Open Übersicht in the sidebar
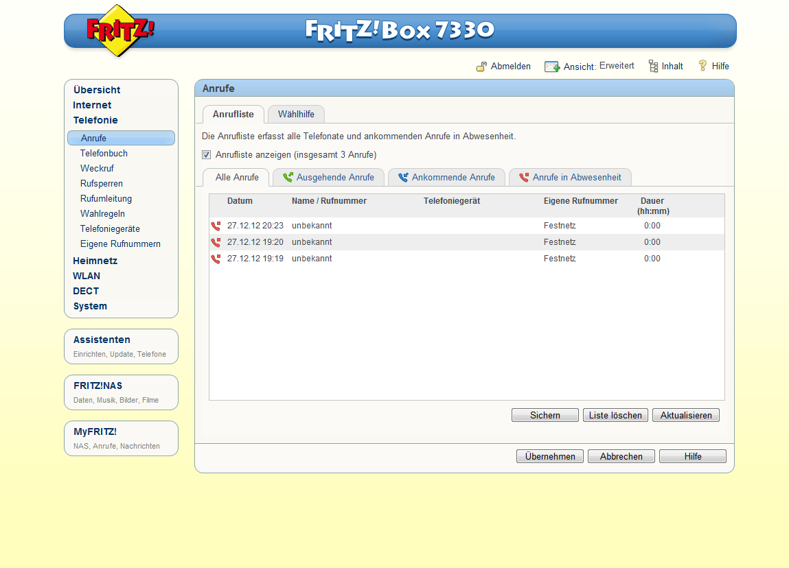 97,90
